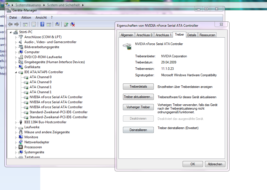Click the Deaktivieren button
Screen dimensions: 267x190
138,119
